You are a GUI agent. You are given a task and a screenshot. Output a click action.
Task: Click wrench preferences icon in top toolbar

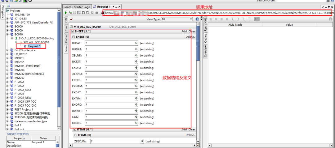(21, 1)
